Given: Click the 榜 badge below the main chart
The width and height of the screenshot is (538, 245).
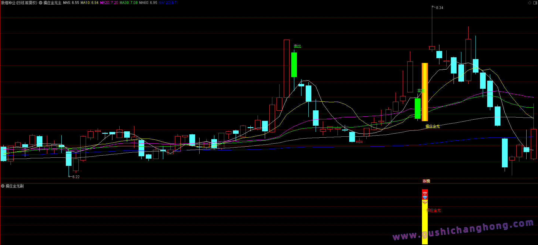Looking at the screenshot, I should (428, 181).
